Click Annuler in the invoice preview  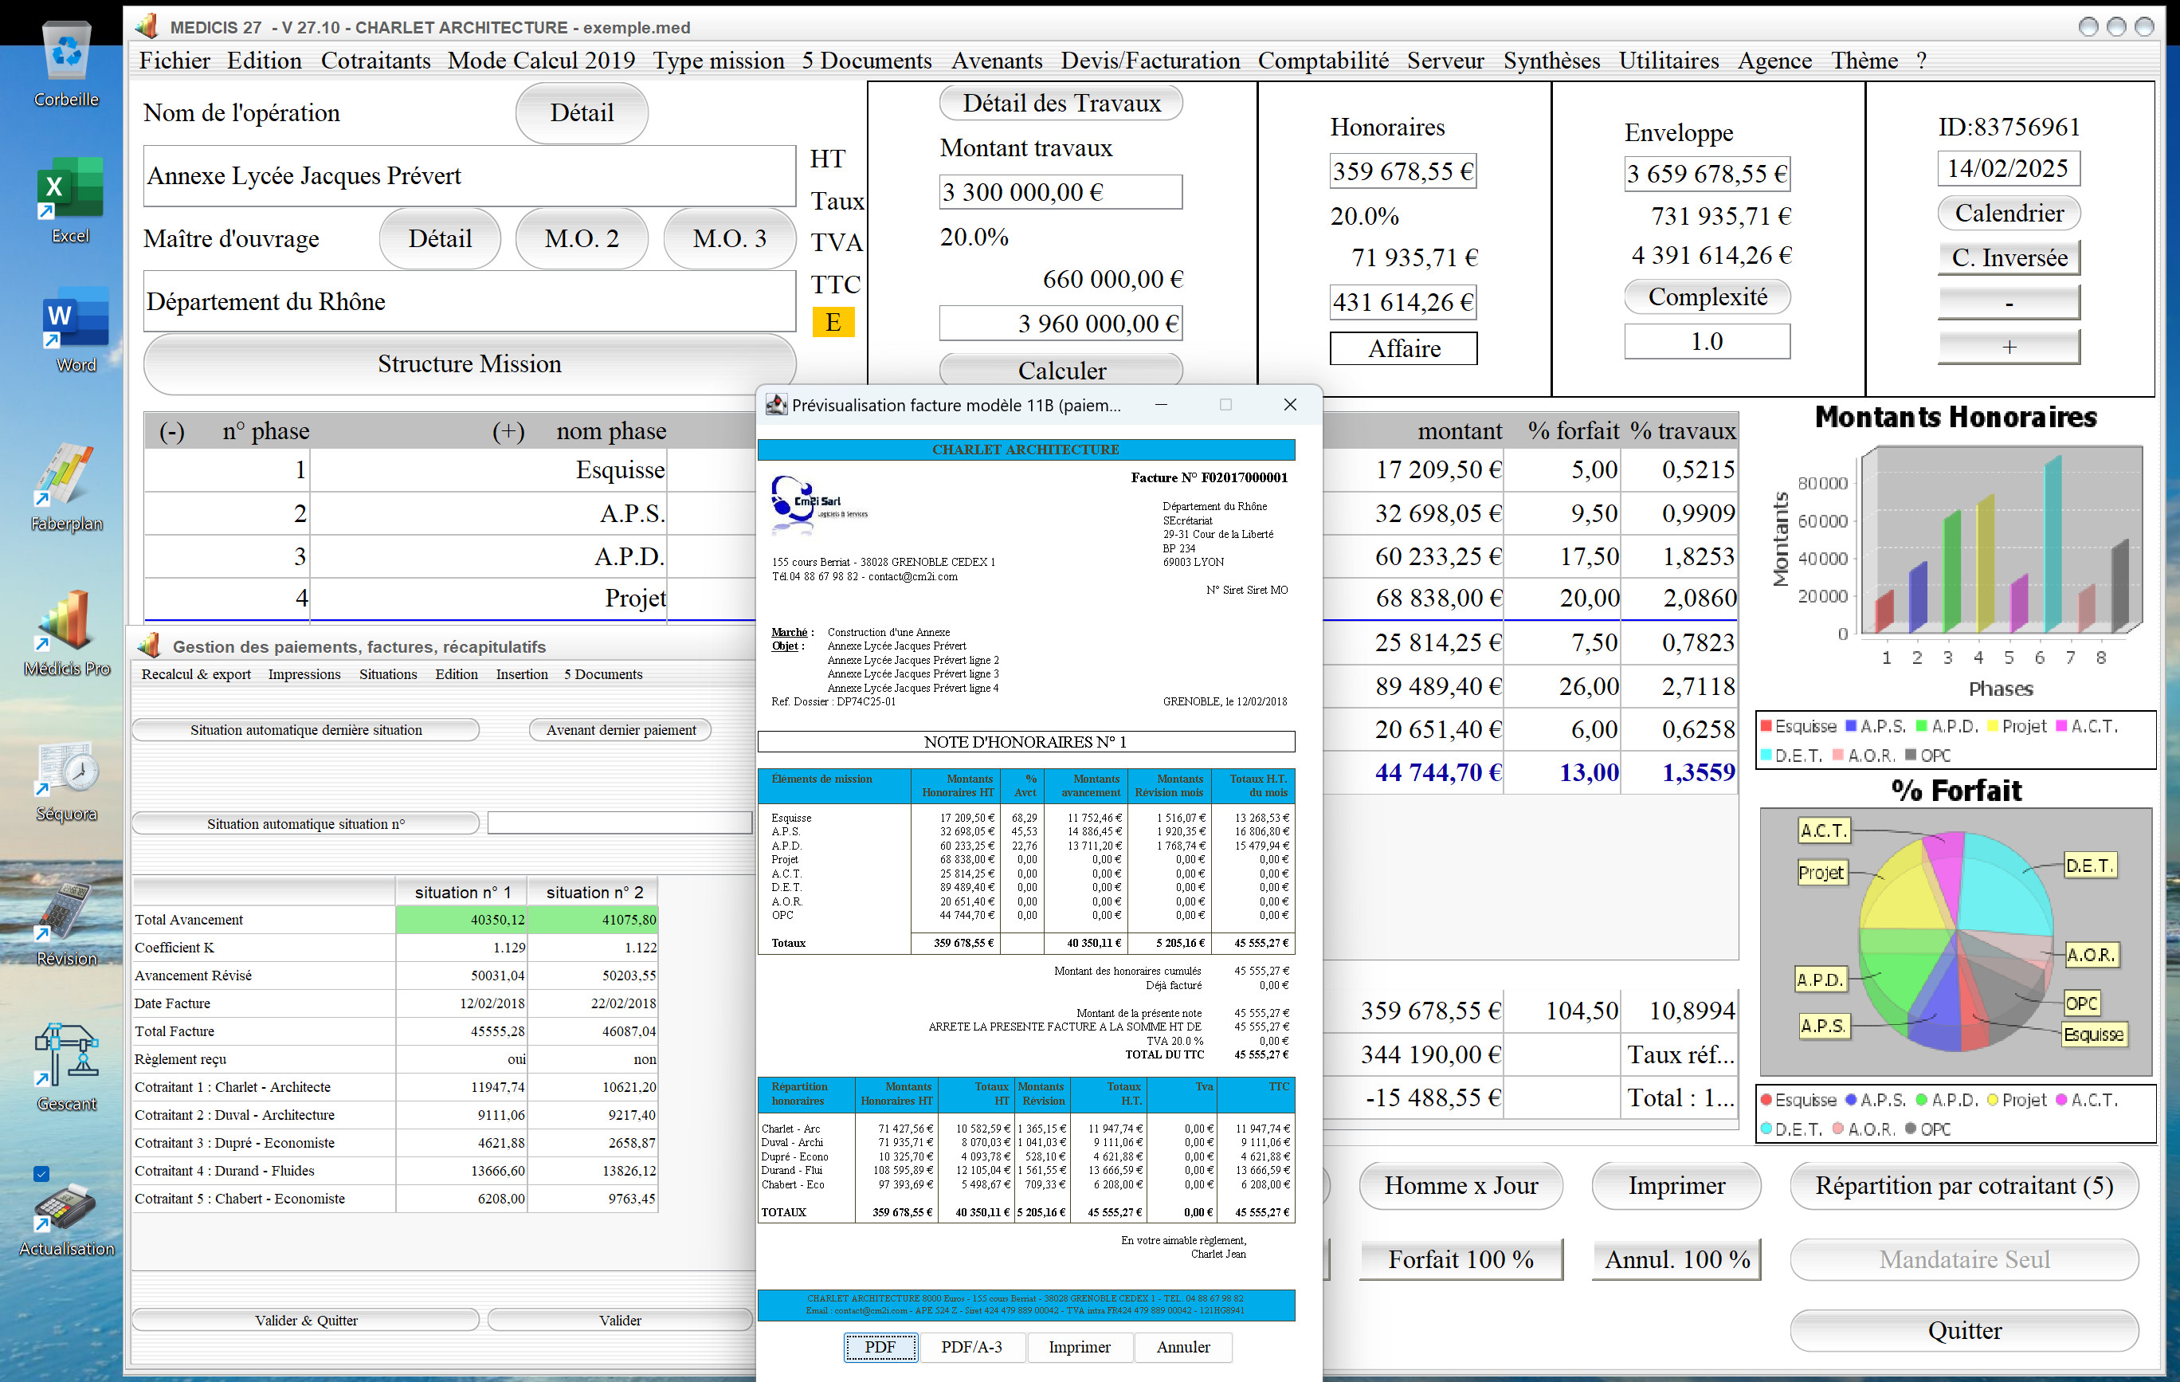click(1183, 1347)
